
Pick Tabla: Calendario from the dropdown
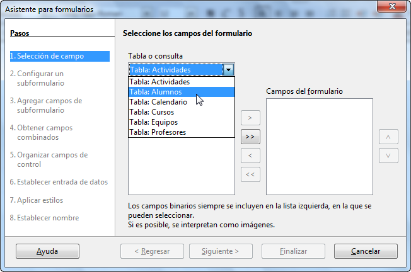pyautogui.click(x=182, y=102)
